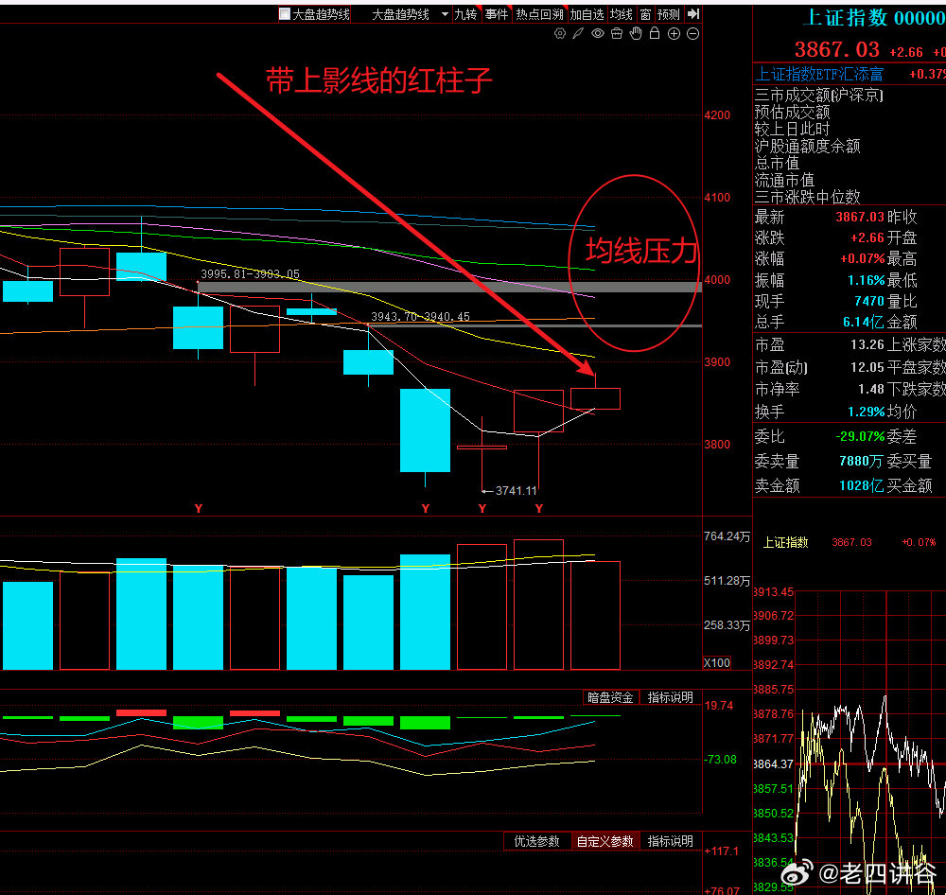This screenshot has height=895, width=946.
Task: Click the 764.24万 volume axis label
Action: [727, 536]
